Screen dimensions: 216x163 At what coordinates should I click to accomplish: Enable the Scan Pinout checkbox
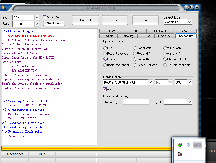point(45,17)
